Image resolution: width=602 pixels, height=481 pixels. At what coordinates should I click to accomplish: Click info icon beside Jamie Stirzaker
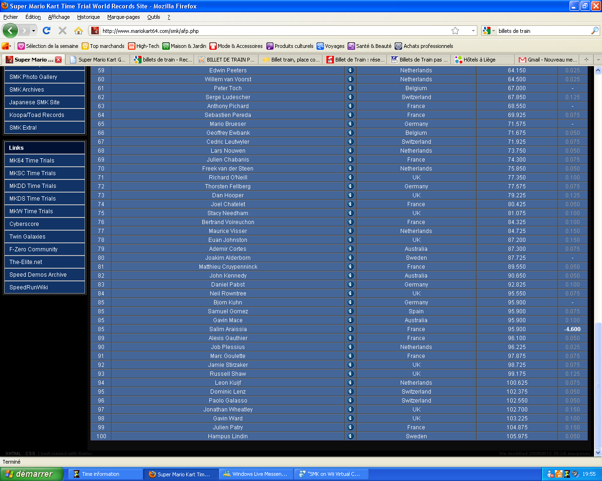350,365
